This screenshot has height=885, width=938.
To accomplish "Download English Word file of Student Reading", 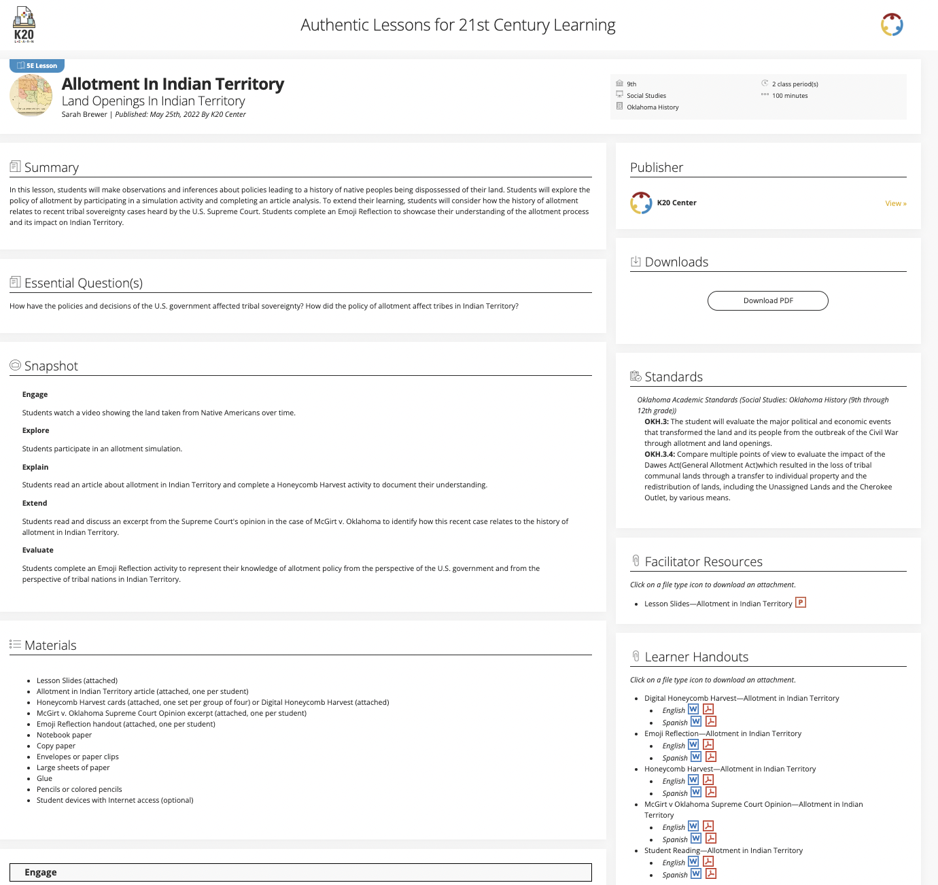I will tap(693, 862).
